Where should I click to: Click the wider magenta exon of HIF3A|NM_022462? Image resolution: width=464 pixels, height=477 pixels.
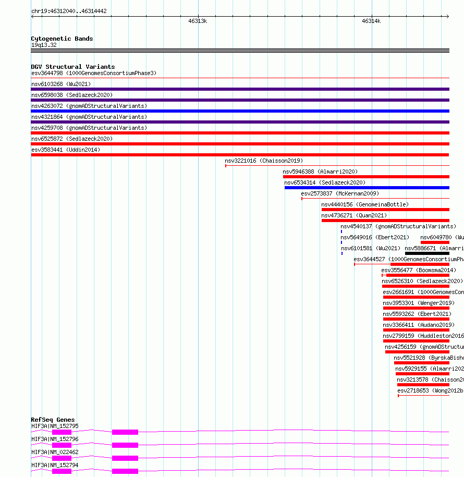pyautogui.click(x=125, y=458)
